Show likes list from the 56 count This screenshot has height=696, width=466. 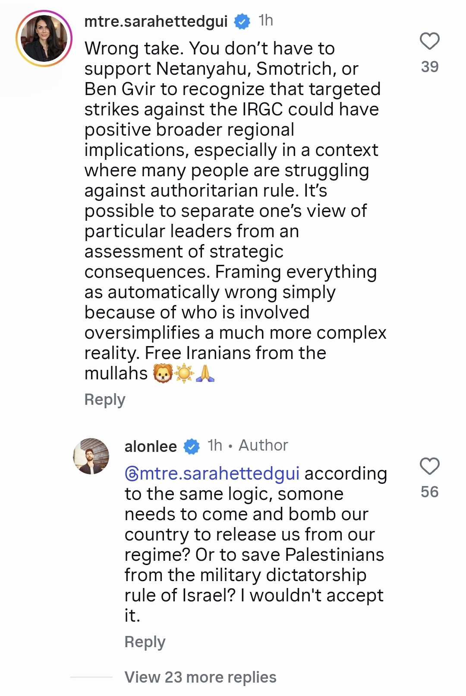pos(430,492)
